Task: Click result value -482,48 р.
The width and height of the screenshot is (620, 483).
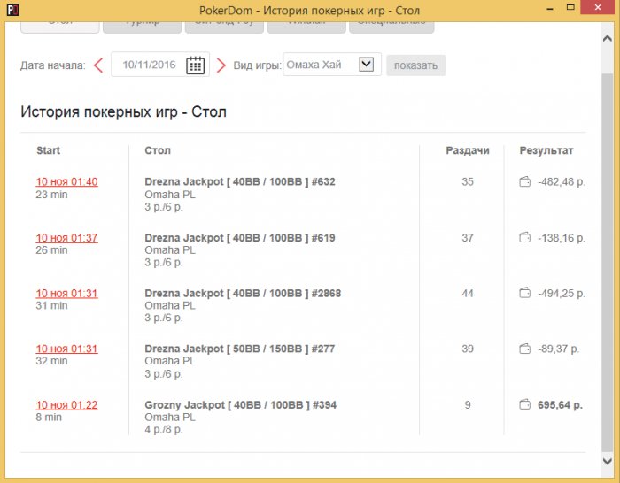Action: coord(562,182)
